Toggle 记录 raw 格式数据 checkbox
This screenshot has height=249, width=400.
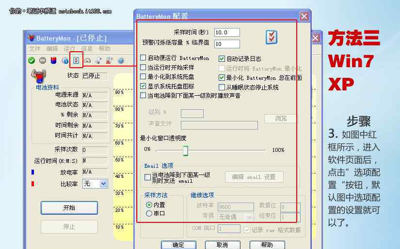(x=247, y=230)
